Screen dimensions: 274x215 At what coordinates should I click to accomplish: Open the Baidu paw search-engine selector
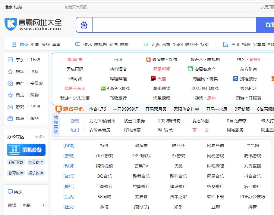[x=84, y=25]
